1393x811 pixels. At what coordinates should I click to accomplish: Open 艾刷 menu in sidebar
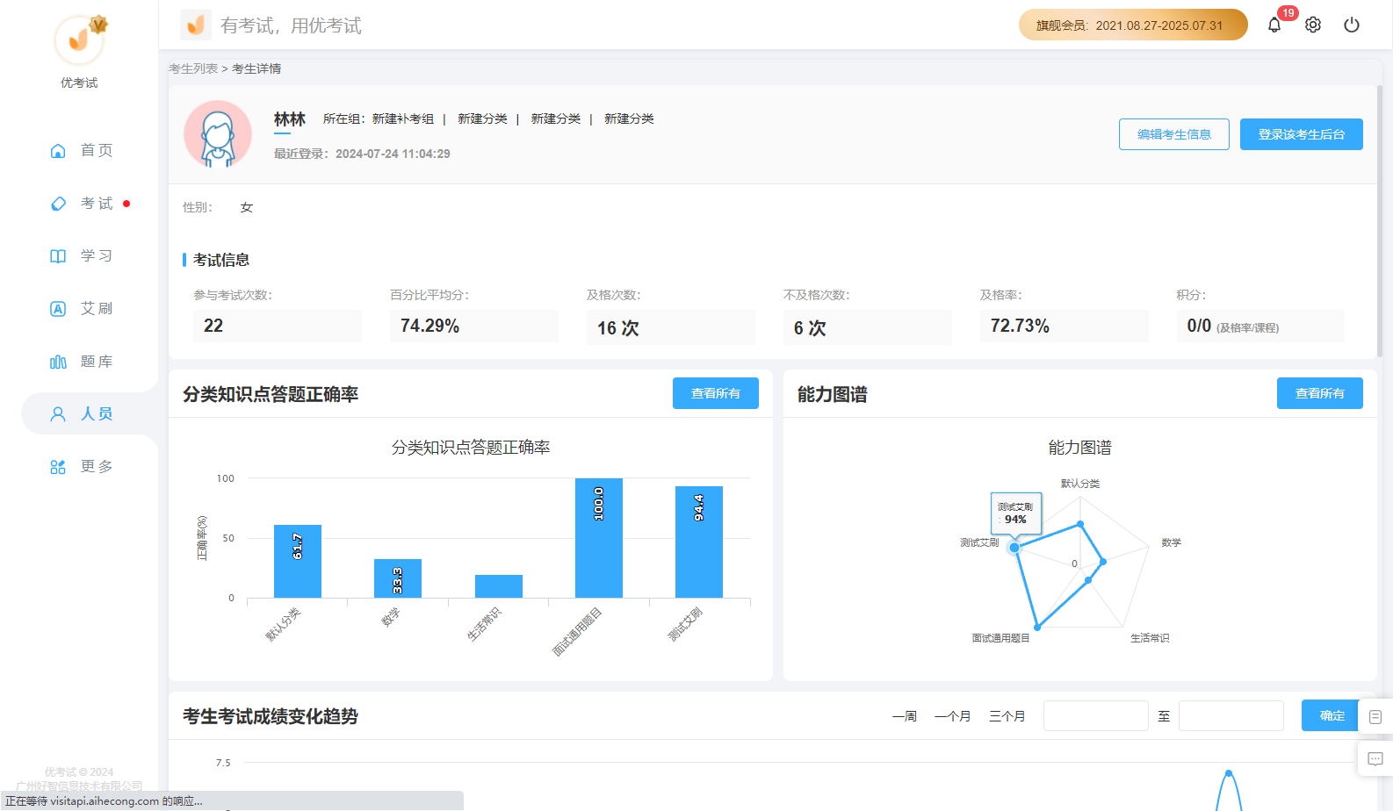[x=97, y=309]
